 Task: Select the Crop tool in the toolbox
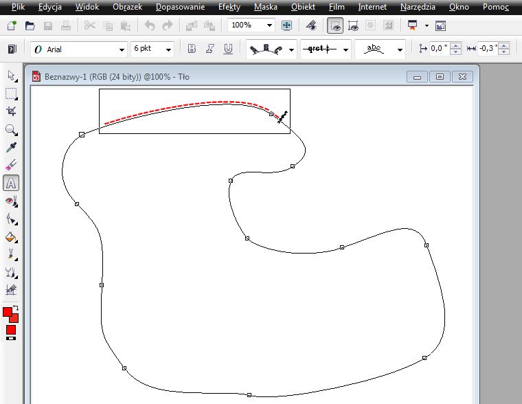11,111
